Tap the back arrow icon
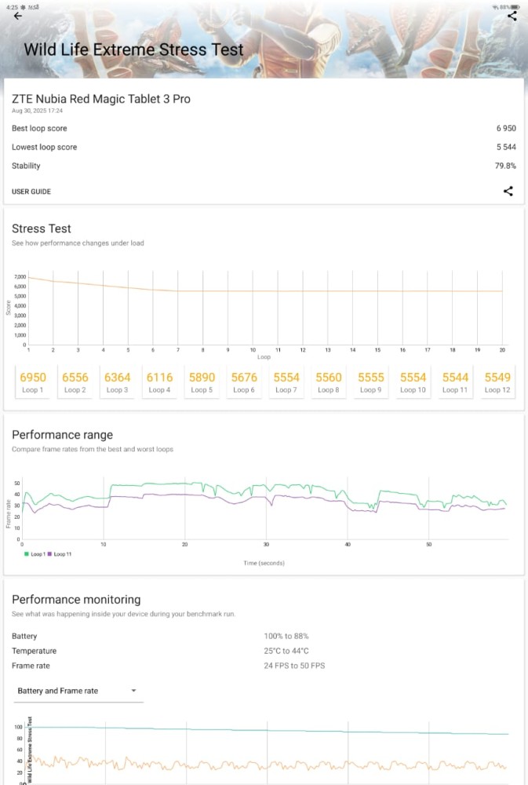Screen dimensions: 528x785 18,16
